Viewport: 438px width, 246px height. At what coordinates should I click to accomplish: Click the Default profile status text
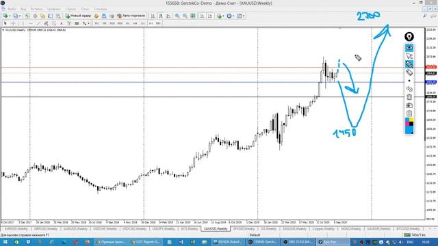[255, 235]
